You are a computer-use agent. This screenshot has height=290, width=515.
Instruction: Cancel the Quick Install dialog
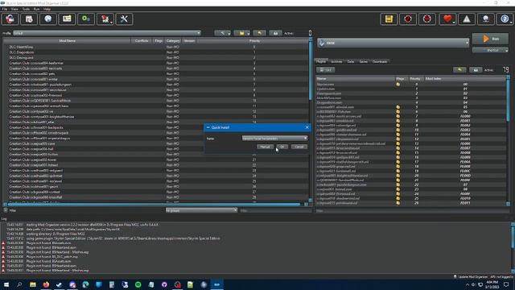coord(299,147)
